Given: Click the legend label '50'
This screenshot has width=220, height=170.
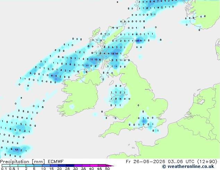Looking at the screenshot, I should click(107, 169).
